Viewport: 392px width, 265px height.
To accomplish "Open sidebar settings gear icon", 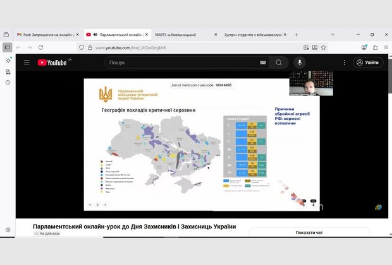I will (8, 230).
